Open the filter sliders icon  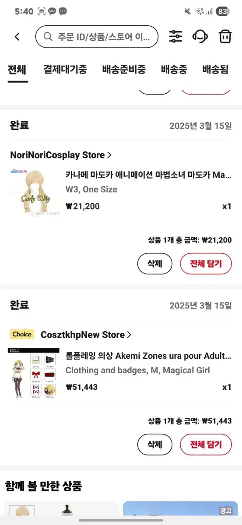coord(175,36)
